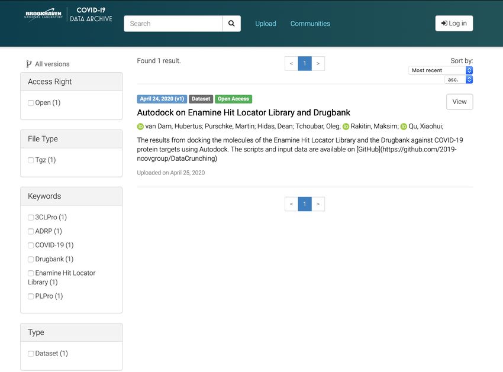
Task: Click bottom pagination next arrow
Action: (318, 204)
